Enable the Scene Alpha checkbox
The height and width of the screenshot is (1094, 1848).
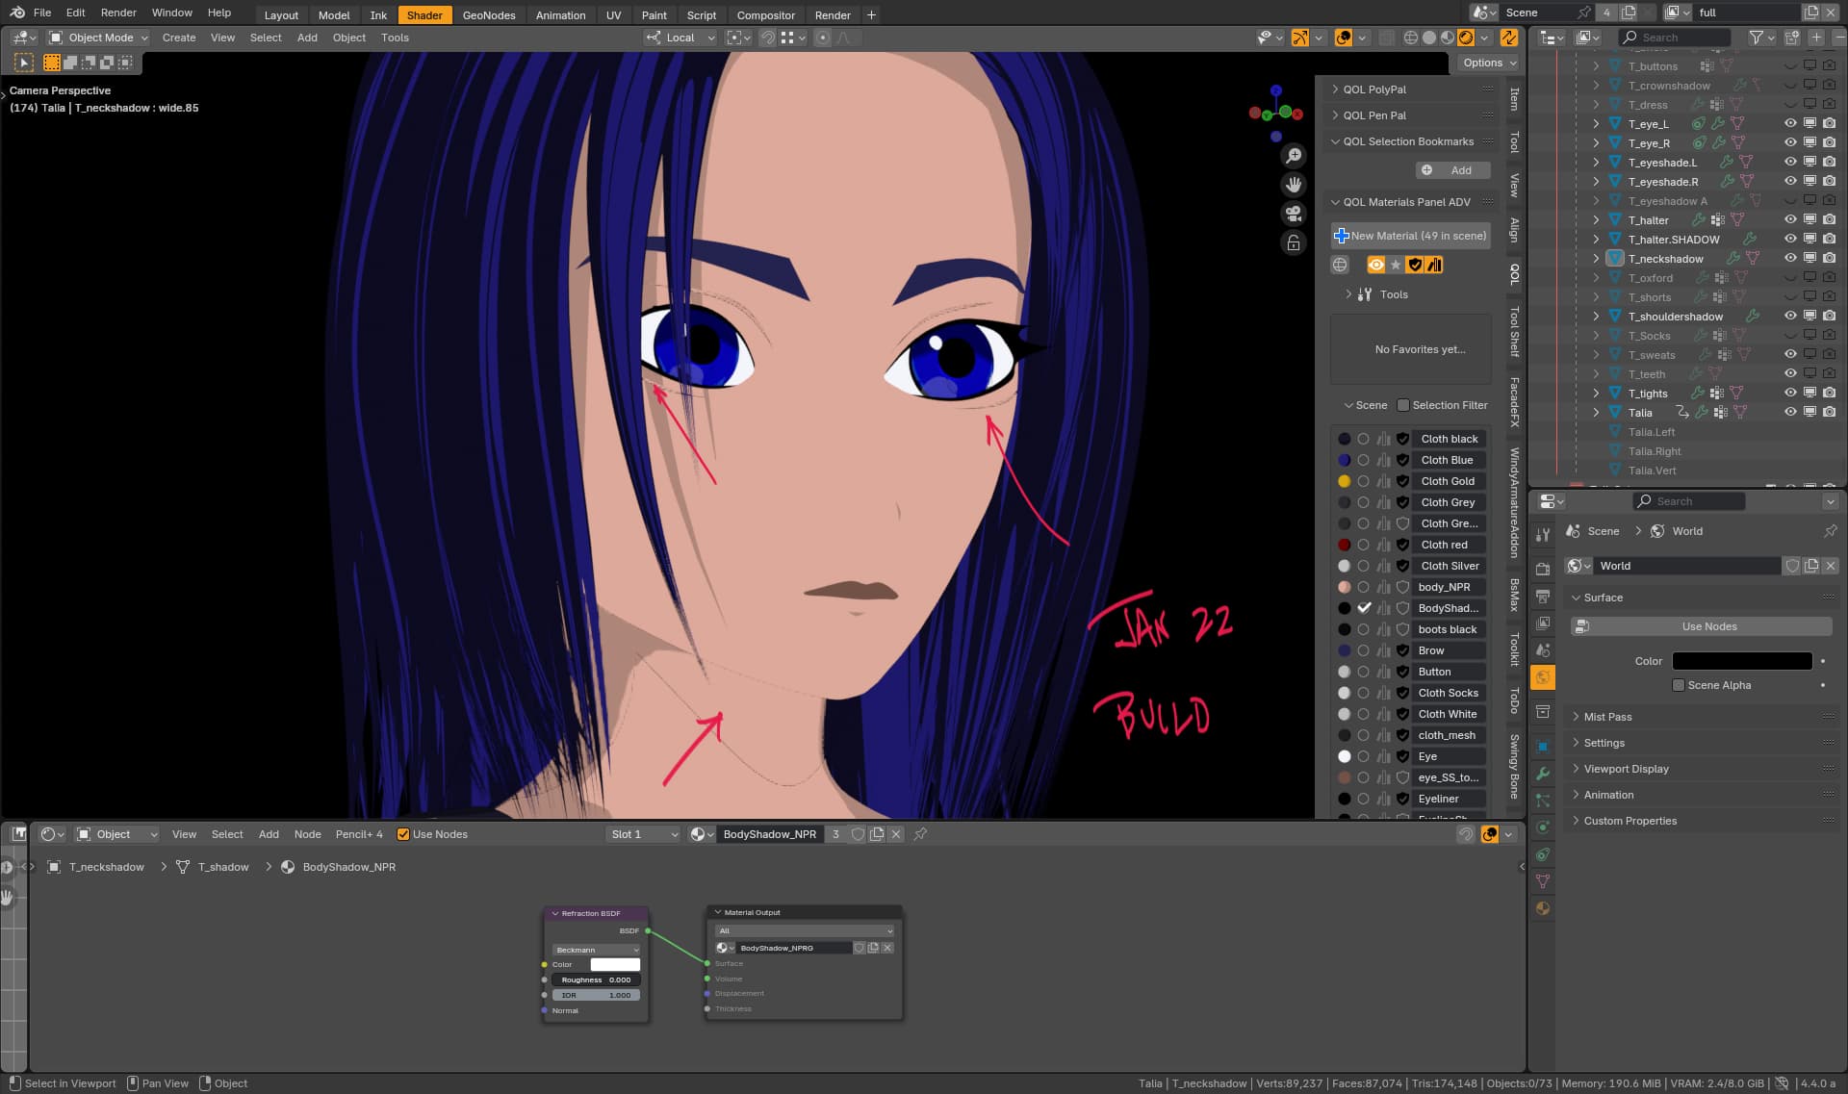[x=1679, y=685]
